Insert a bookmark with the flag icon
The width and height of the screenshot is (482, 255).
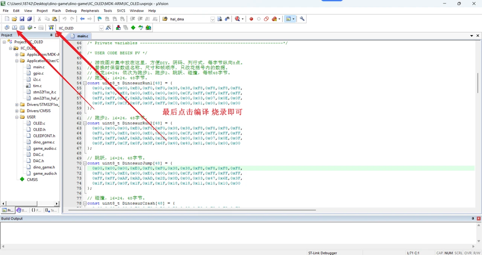point(99,19)
